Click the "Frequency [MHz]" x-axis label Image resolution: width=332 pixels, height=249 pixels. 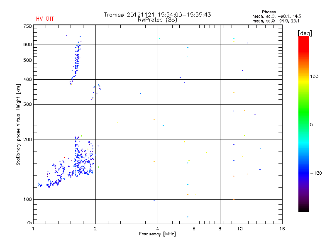pos(157,234)
